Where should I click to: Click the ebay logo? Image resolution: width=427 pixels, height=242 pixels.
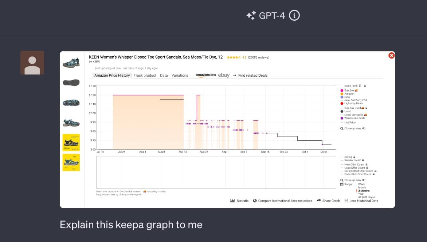pyautogui.click(x=224, y=75)
